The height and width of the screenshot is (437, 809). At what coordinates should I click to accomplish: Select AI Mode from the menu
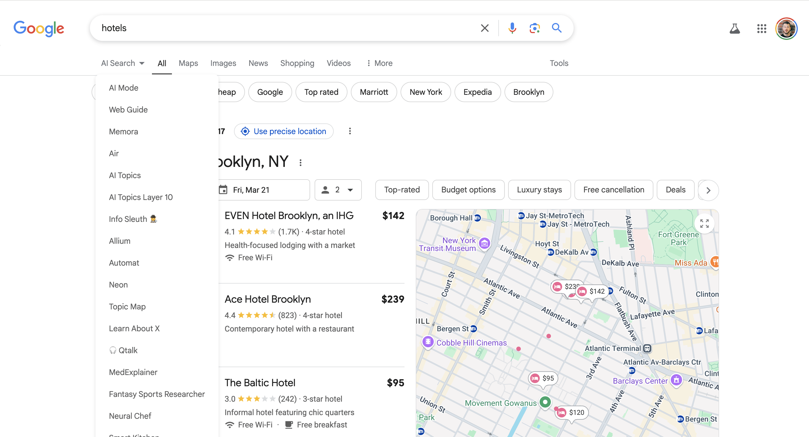click(123, 88)
